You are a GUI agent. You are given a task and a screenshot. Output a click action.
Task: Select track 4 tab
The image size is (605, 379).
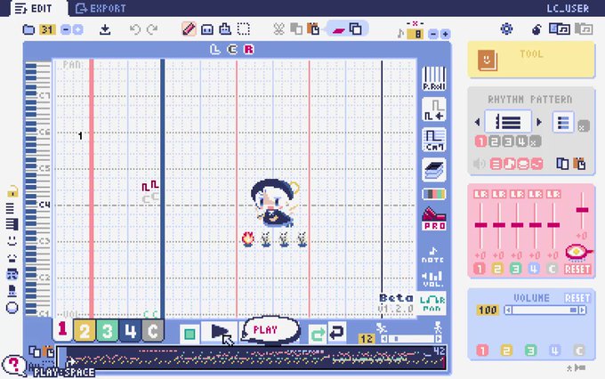(x=130, y=331)
